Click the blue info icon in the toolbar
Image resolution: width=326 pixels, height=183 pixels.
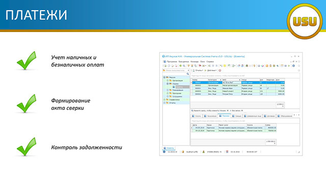293,66
